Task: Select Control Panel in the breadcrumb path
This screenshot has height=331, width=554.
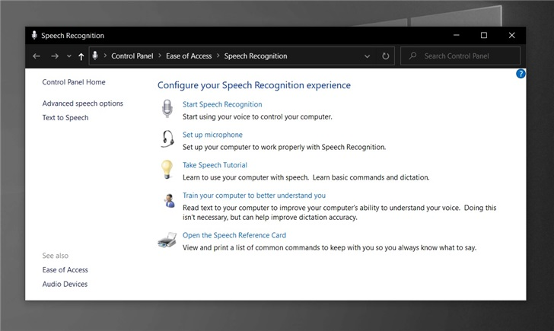Action: [x=132, y=56]
